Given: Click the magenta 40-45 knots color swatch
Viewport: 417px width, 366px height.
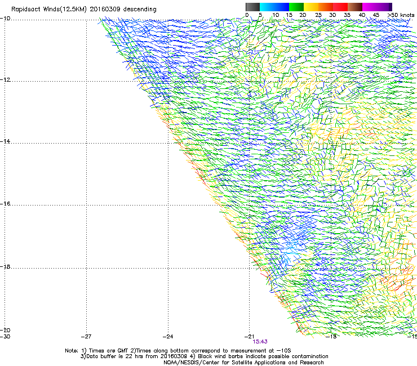Looking at the screenshot, I should pos(370,7).
